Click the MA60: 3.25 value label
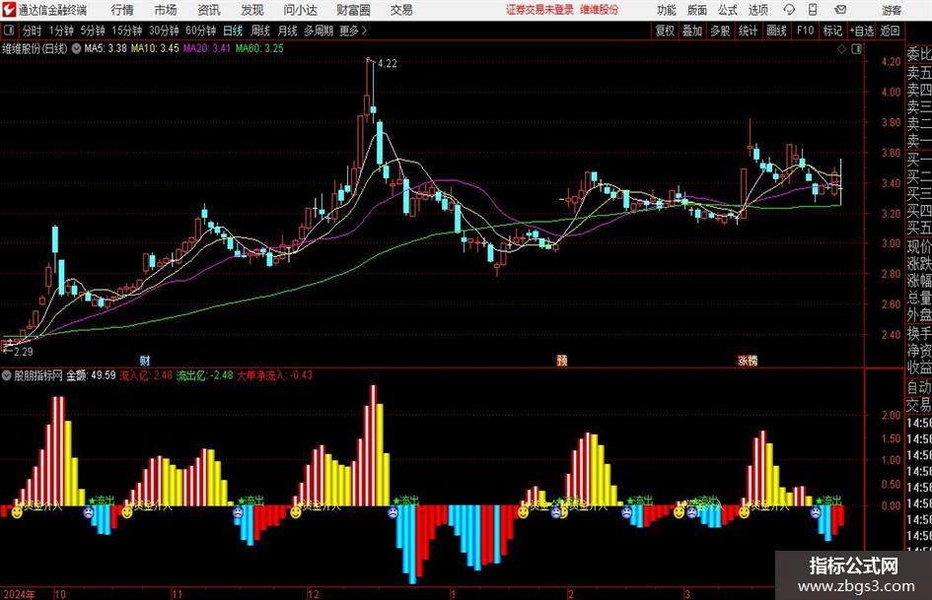The height and width of the screenshot is (600, 932). (259, 48)
